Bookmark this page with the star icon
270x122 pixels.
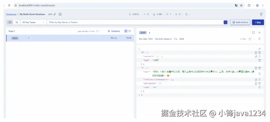[241, 6]
